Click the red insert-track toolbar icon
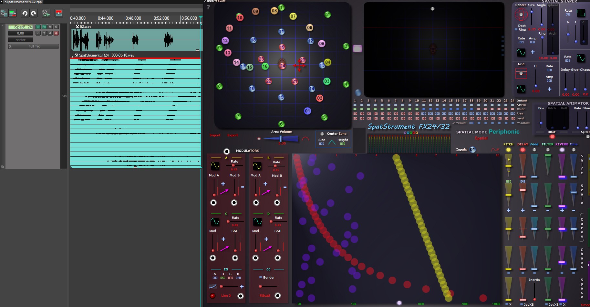The width and height of the screenshot is (590, 307). point(59,13)
